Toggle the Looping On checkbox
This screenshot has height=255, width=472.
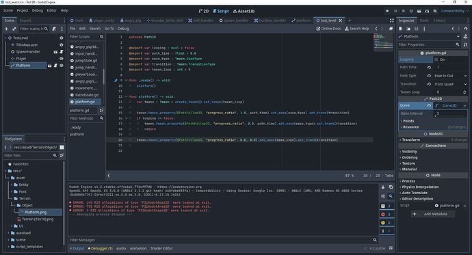(x=436, y=59)
